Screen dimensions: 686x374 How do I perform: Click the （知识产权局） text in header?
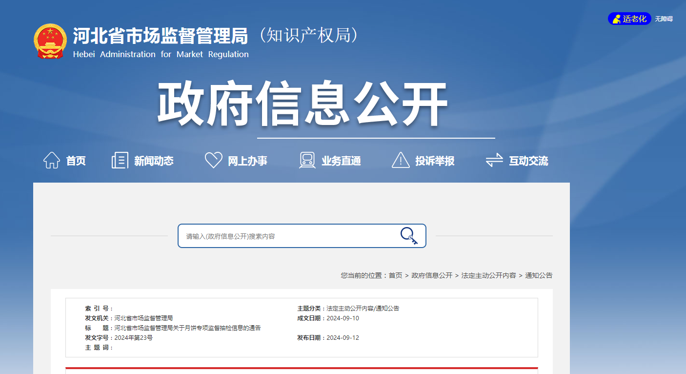point(308,35)
